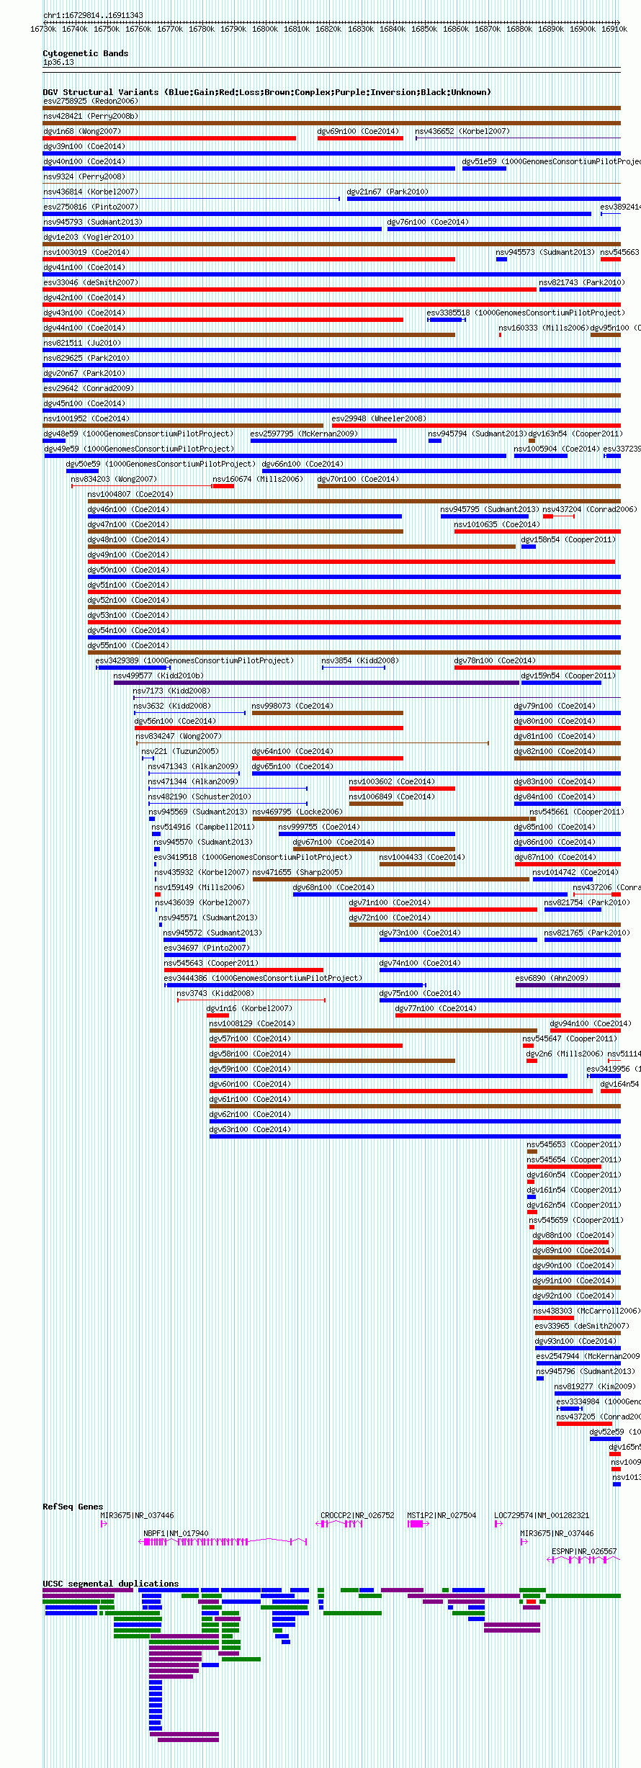Click the nsv9324 (Perry2008) label
641x1768 pixels.
point(84,176)
